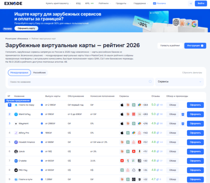This screenshot has height=183, width=210.
Task: Click Сбросить фильтры link
Action: 192,73
